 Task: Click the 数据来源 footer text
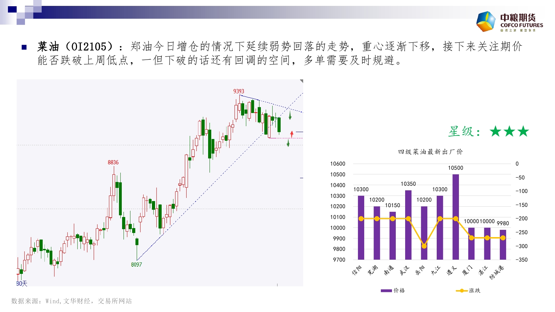coord(71,301)
